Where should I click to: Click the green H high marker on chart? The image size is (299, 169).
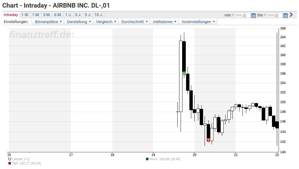(x=184, y=73)
